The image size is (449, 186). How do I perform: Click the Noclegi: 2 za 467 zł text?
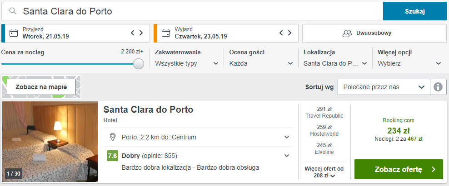coord(399,139)
